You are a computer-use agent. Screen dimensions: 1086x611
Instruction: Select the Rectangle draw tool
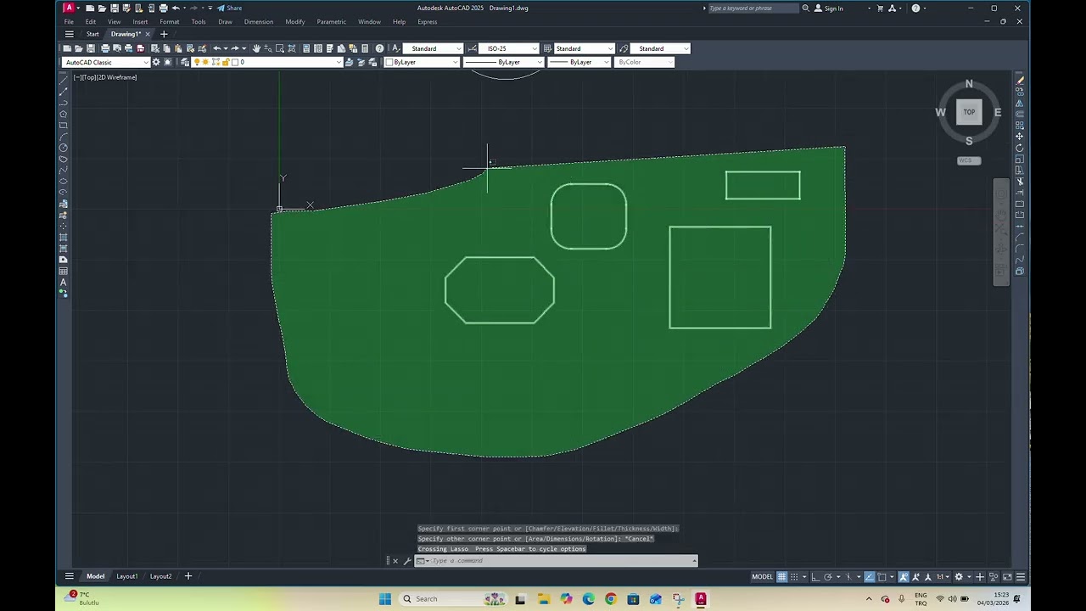tap(63, 125)
